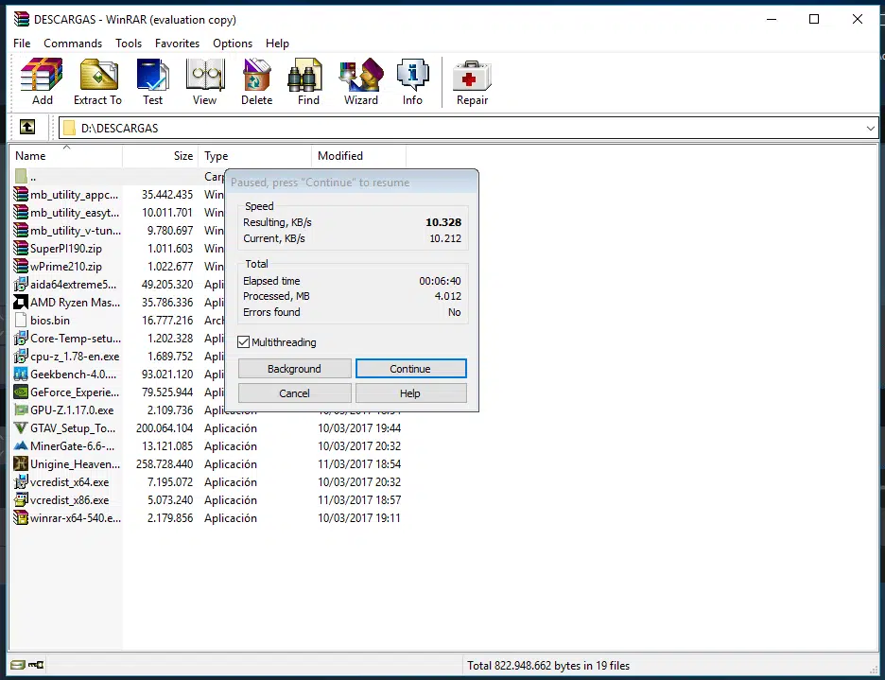Click the size value 93.021.120
This screenshot has width=885, height=680.
tap(167, 375)
